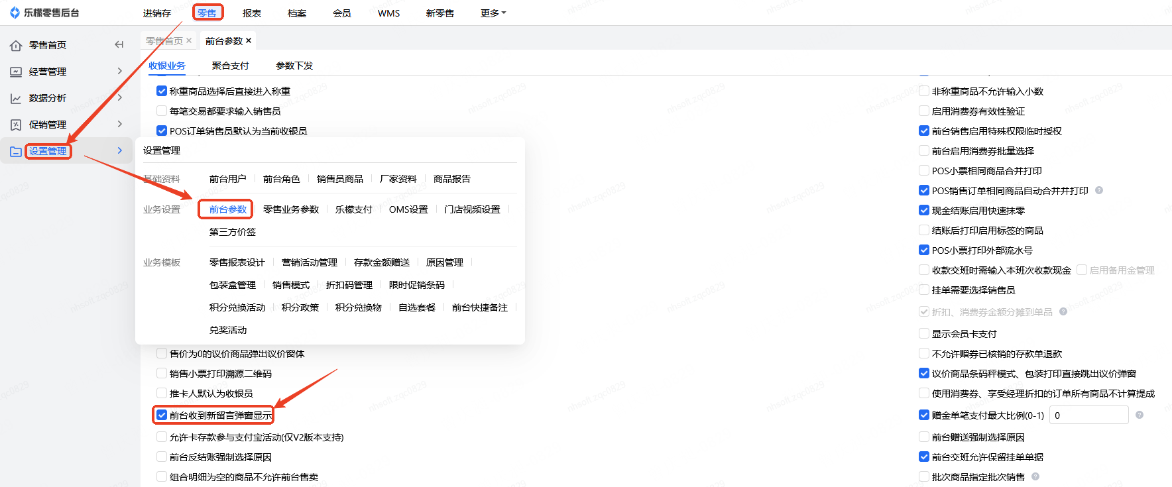Switch to the 聚合支付 tab

click(231, 66)
